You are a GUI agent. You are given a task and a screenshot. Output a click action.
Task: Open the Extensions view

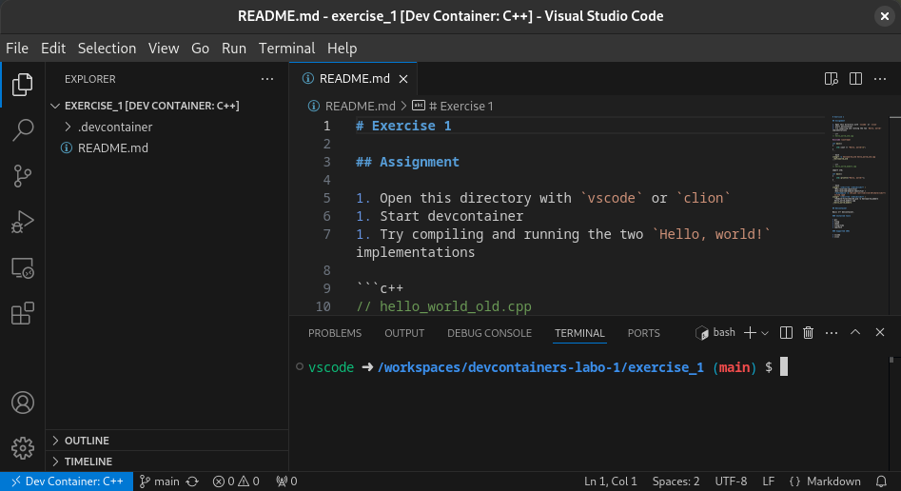[x=23, y=314]
